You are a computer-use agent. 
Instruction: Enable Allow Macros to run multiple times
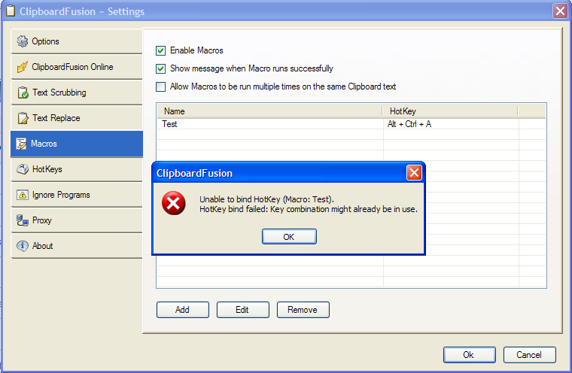click(160, 86)
